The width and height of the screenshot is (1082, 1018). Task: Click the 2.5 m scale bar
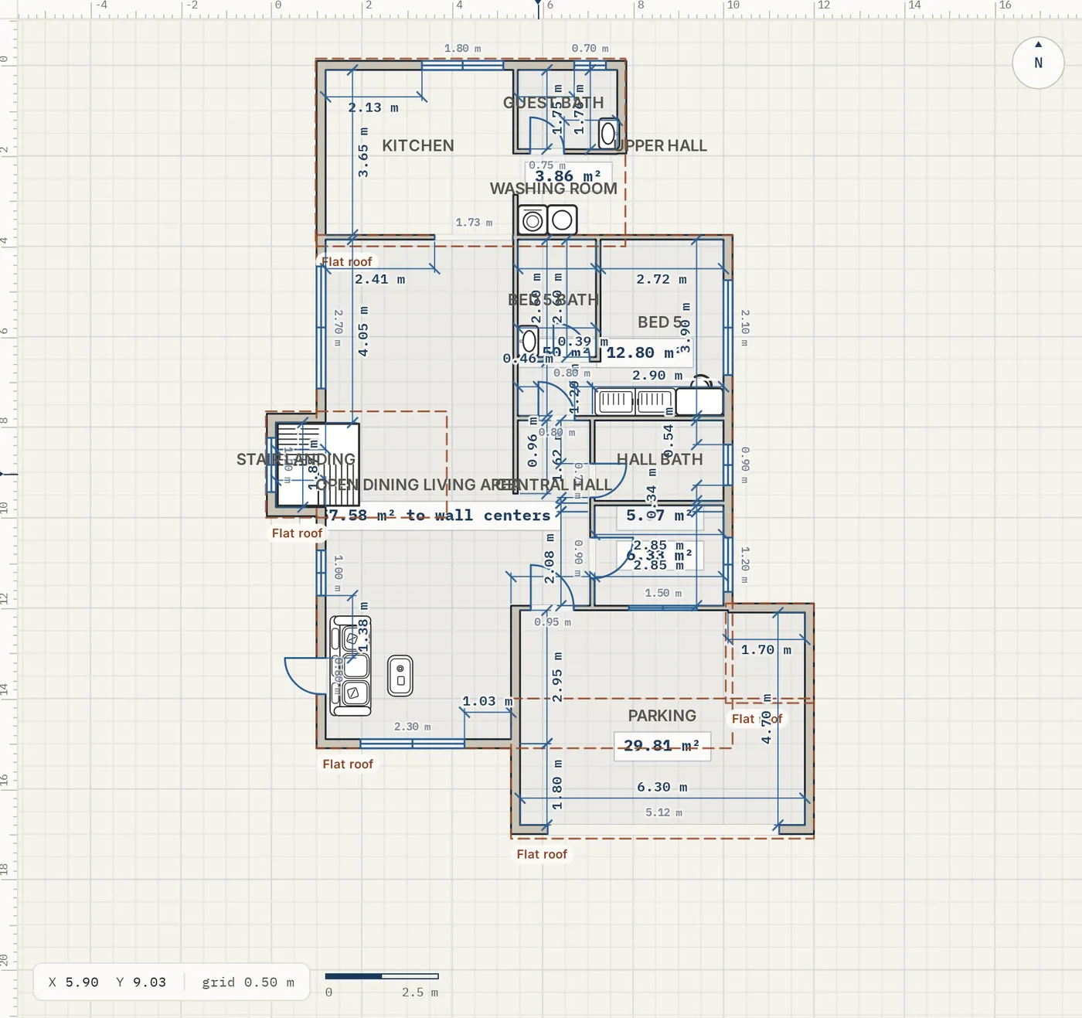tap(382, 976)
